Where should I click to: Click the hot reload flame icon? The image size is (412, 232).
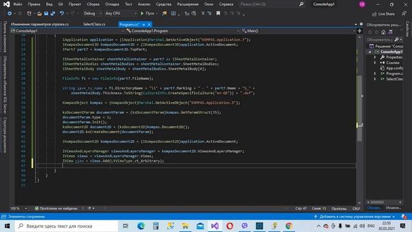tap(165, 13)
